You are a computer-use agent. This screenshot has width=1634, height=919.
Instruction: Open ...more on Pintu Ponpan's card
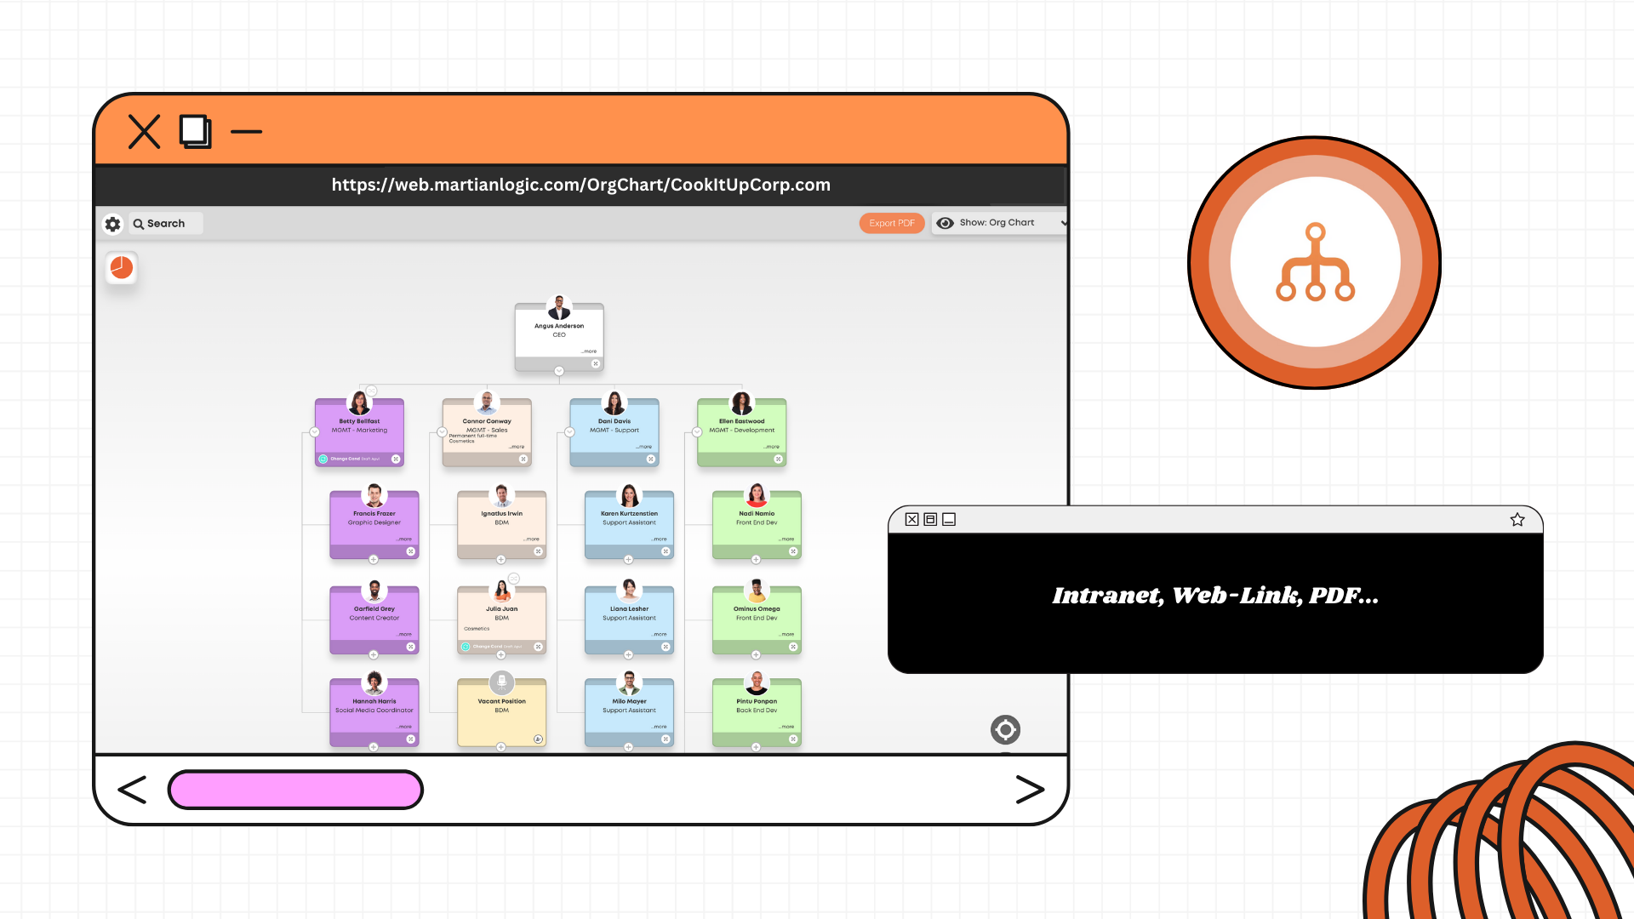click(786, 728)
